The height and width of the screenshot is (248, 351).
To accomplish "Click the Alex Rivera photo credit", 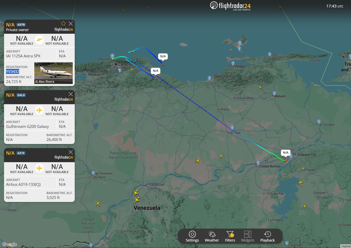I will [45, 82].
